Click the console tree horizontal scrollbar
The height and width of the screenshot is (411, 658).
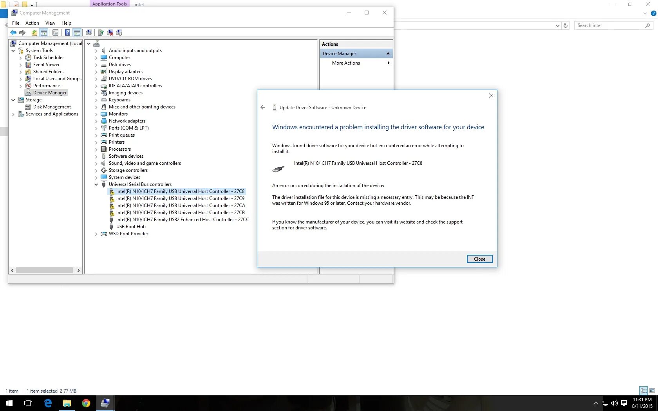(45, 270)
